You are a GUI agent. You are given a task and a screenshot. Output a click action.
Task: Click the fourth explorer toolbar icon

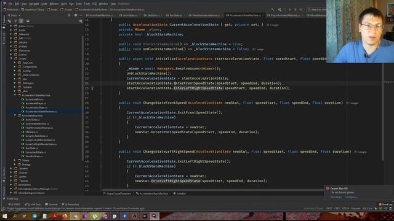[28, 21]
